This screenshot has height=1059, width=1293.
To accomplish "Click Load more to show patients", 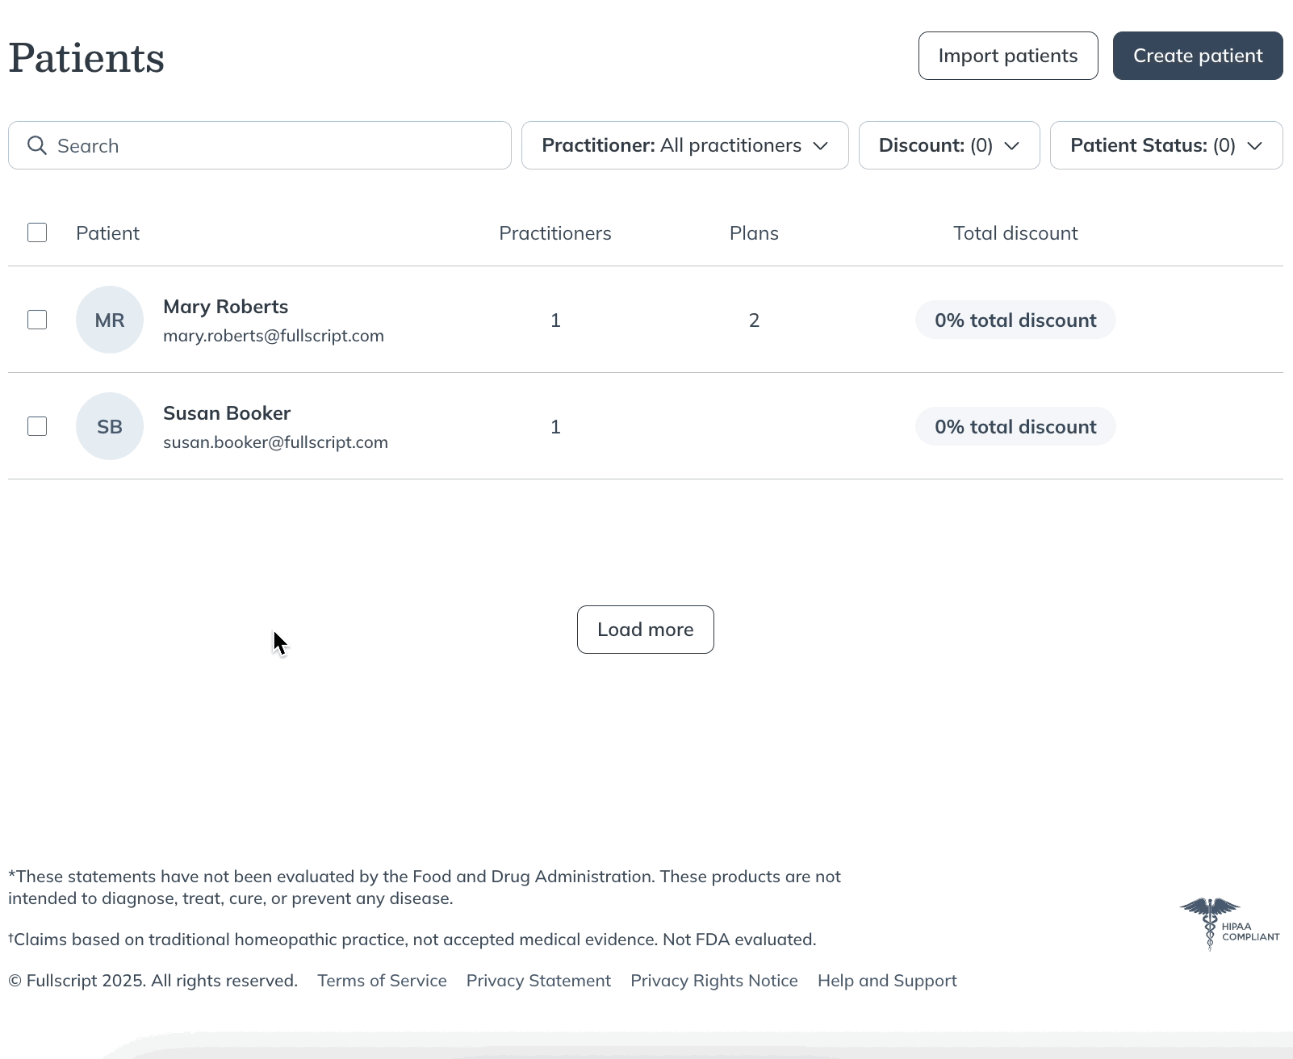I will pyautogui.click(x=646, y=630).
